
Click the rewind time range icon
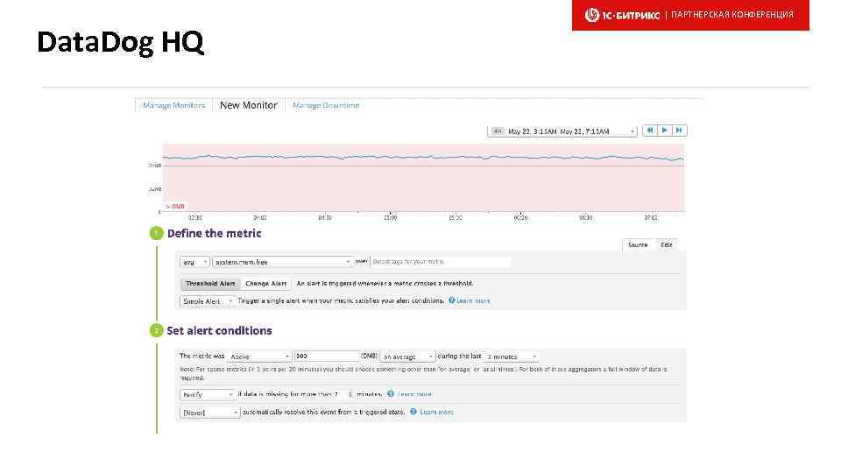pos(649,131)
